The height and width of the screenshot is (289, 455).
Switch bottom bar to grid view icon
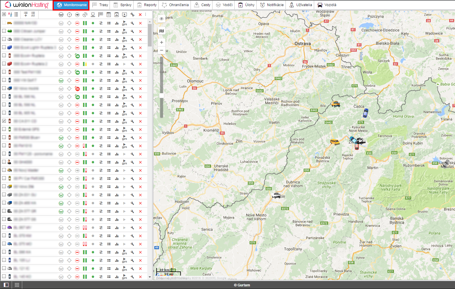(17, 285)
